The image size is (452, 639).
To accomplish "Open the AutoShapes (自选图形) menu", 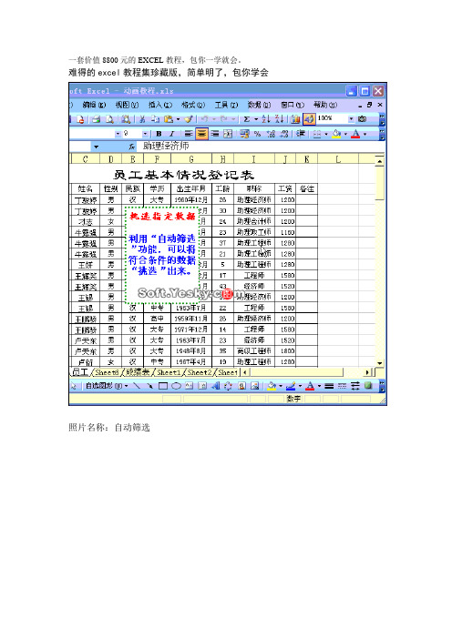I will [x=107, y=386].
